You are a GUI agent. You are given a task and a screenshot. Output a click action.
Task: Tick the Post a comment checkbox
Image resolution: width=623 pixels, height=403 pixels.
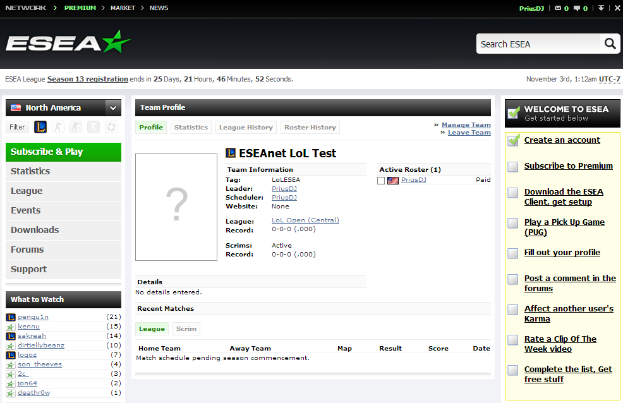coord(513,280)
